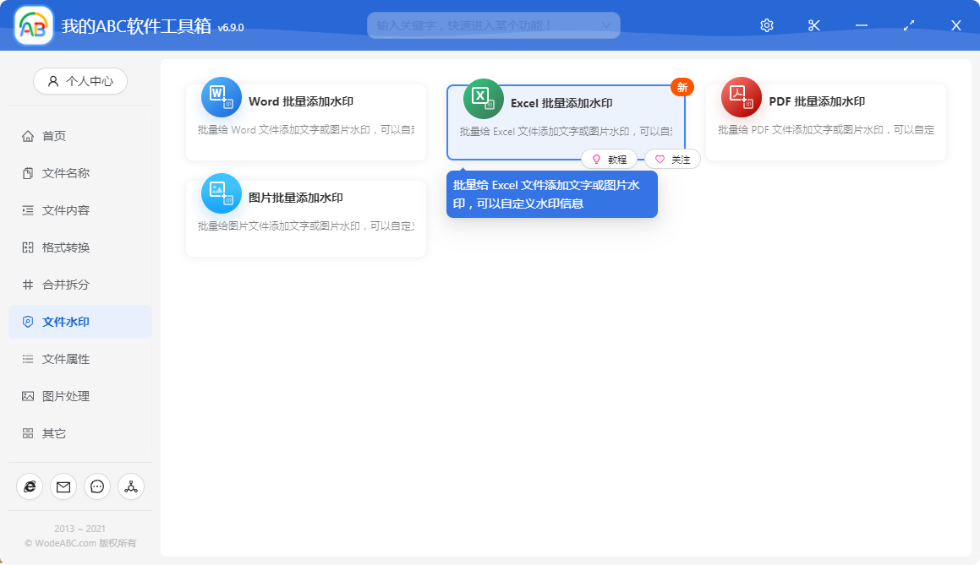Image resolution: width=980 pixels, height=565 pixels.
Task: Click the scissors tool icon in titlebar
Action: coord(813,24)
